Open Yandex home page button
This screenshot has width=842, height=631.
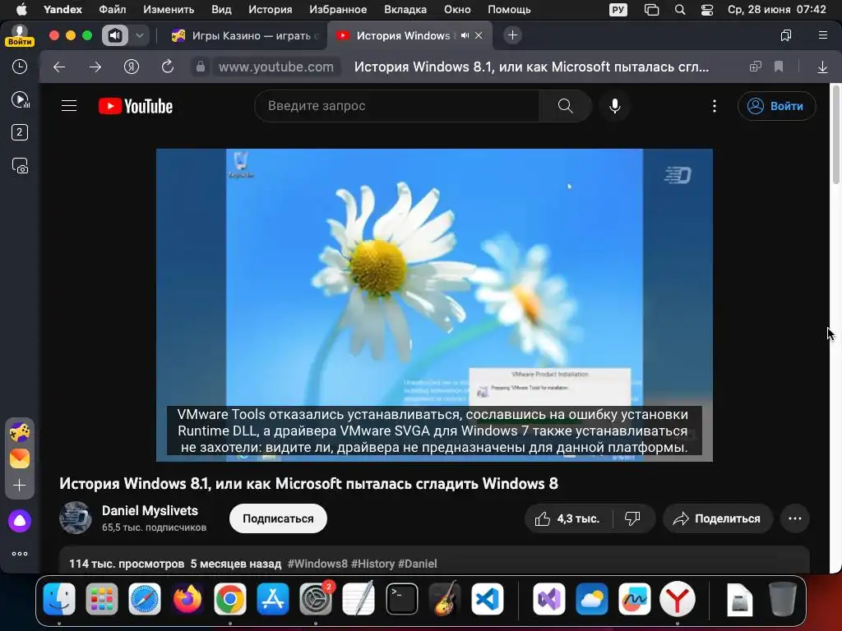click(x=132, y=67)
